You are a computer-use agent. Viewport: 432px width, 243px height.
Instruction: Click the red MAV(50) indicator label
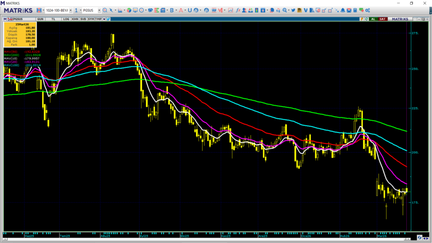[x=11, y=51]
